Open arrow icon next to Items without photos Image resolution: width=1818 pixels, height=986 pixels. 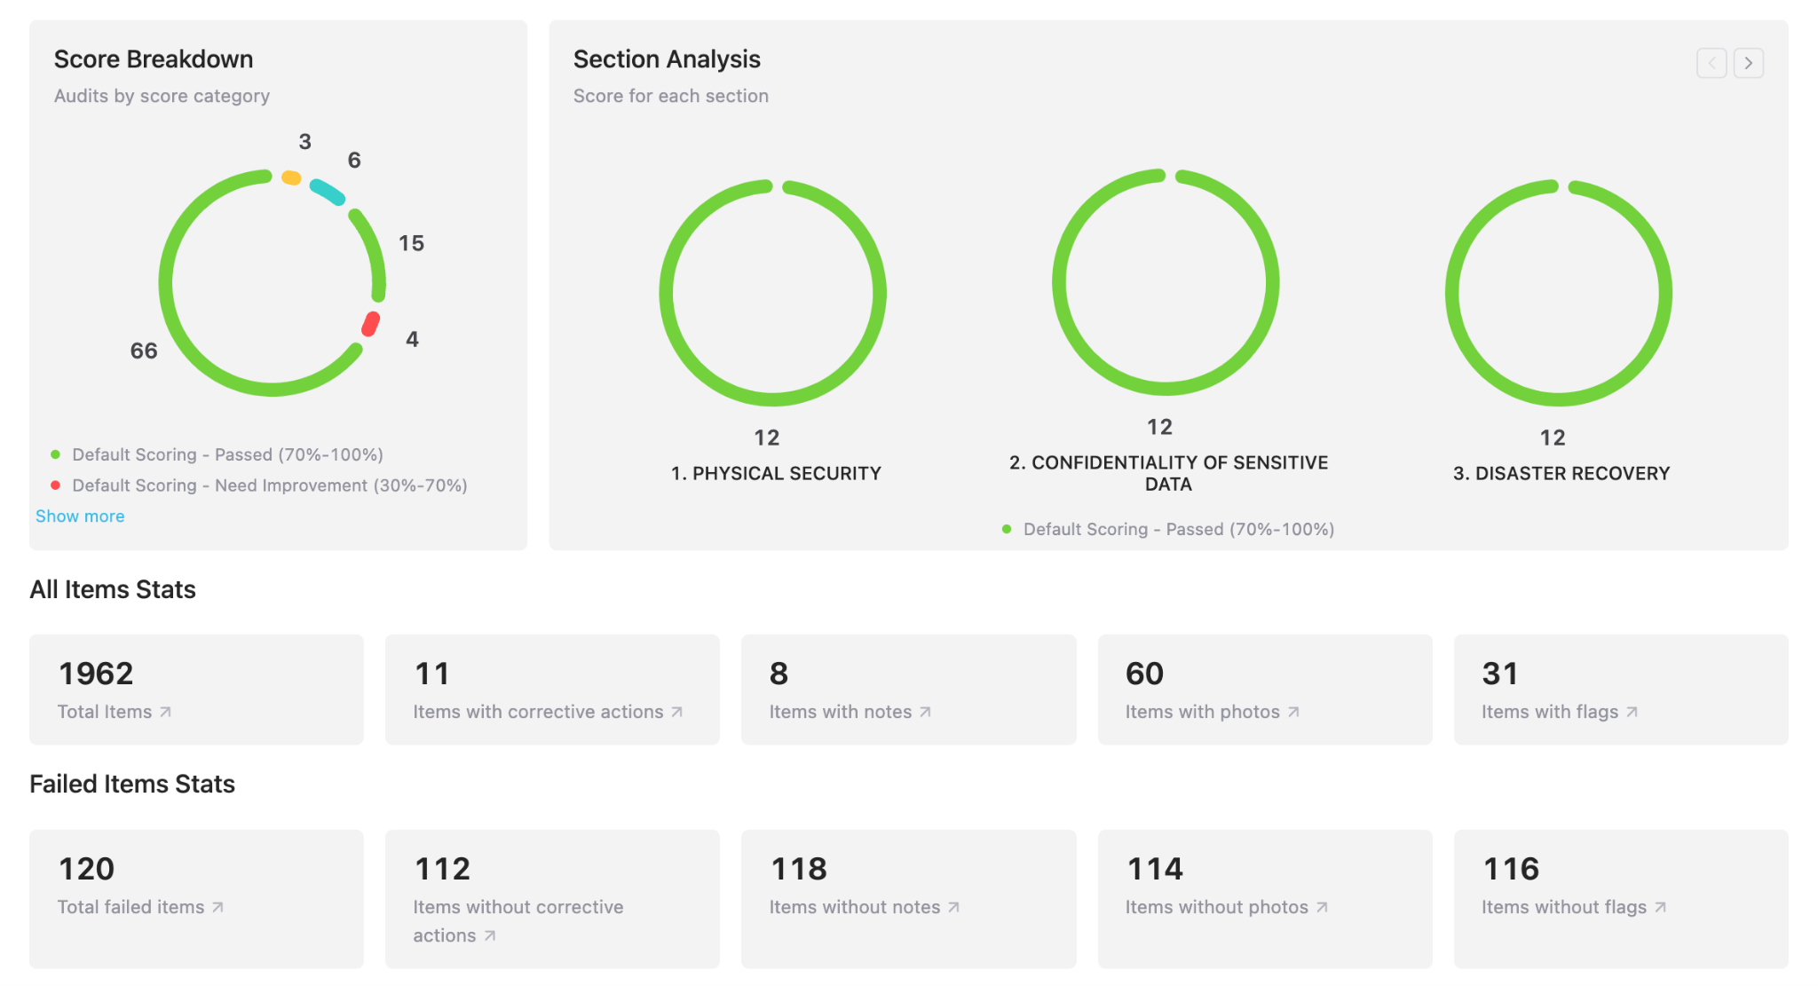[1322, 907]
